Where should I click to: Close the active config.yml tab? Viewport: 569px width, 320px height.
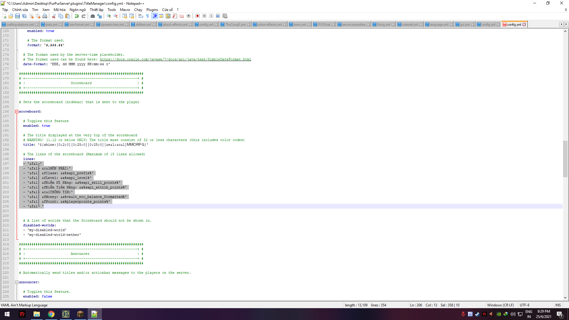(524, 25)
